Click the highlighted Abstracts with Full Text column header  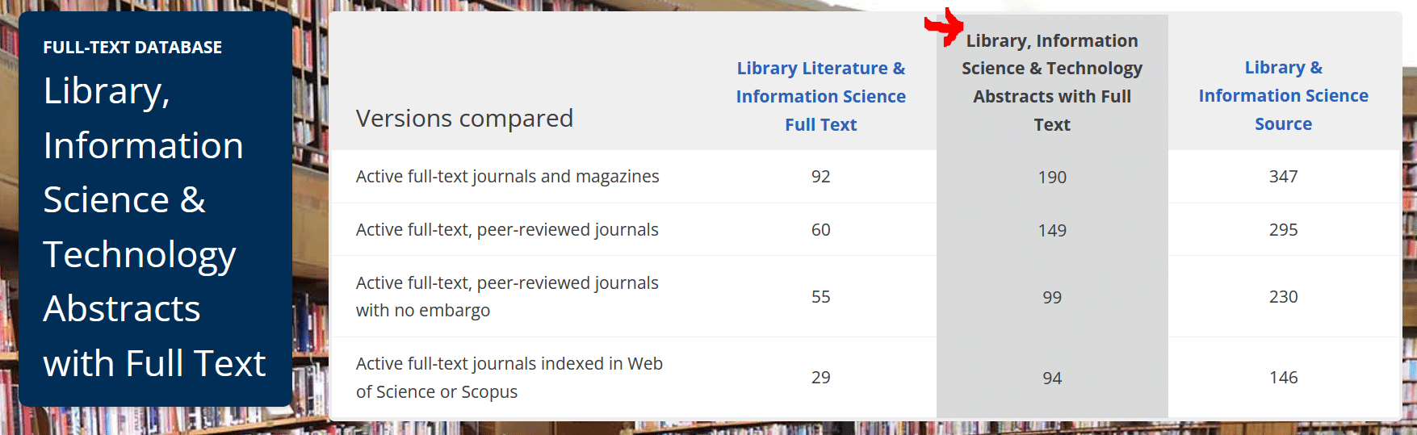click(x=1051, y=82)
